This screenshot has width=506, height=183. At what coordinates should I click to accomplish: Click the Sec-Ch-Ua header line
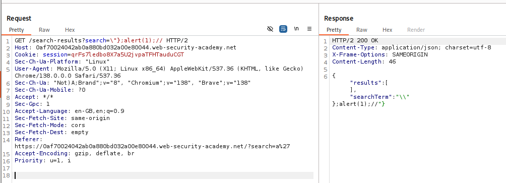point(133,83)
